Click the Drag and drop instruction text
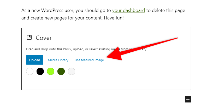The width and height of the screenshot is (207, 110). click(x=86, y=49)
